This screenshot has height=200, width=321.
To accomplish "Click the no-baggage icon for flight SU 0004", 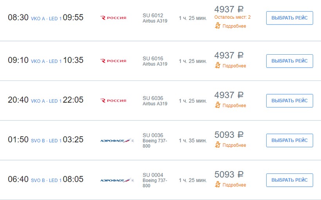I will pyautogui.click(x=218, y=184).
